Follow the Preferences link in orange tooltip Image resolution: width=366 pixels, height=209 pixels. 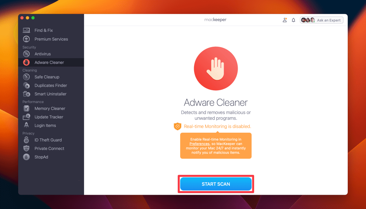199,144
